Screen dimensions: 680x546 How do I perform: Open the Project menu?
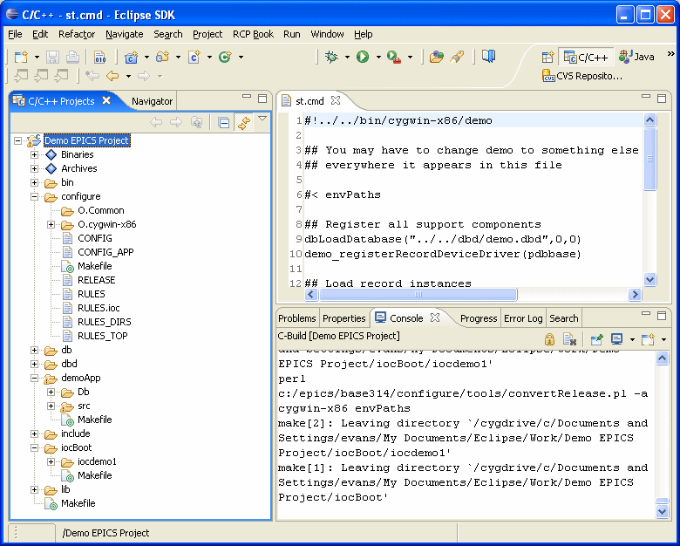pyautogui.click(x=207, y=34)
